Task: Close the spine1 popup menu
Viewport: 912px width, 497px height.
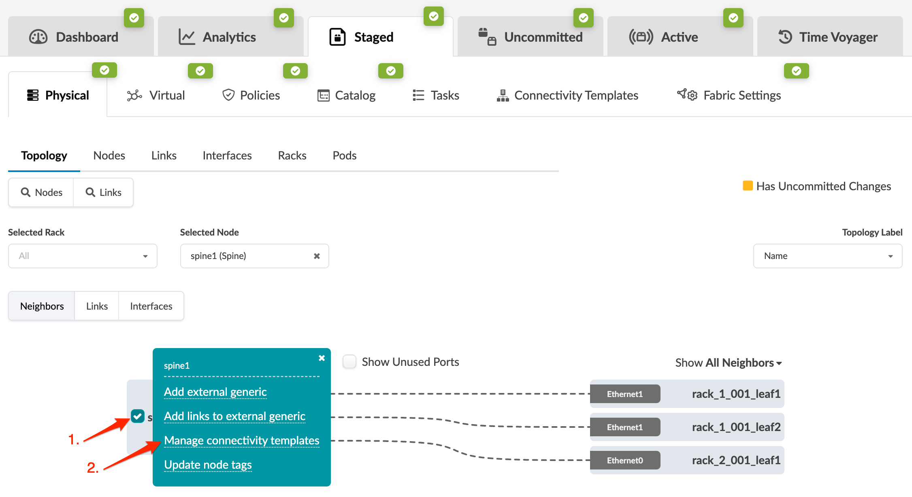Action: [322, 358]
